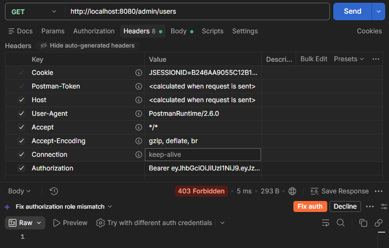Click the info icon next to Cookie

[x=139, y=73]
